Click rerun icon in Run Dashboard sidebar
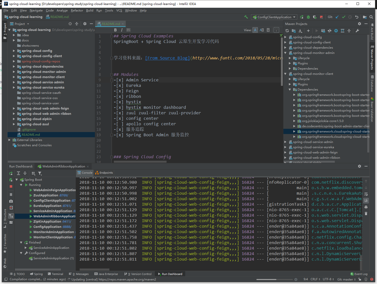 pyautogui.click(x=11, y=173)
